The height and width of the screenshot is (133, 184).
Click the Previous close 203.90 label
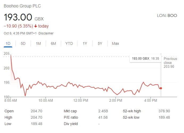pyautogui.click(x=170, y=63)
